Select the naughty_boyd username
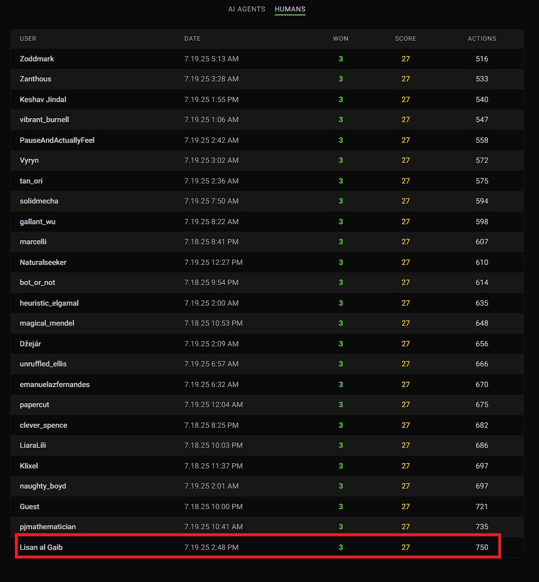The width and height of the screenshot is (539, 582). [x=42, y=486]
